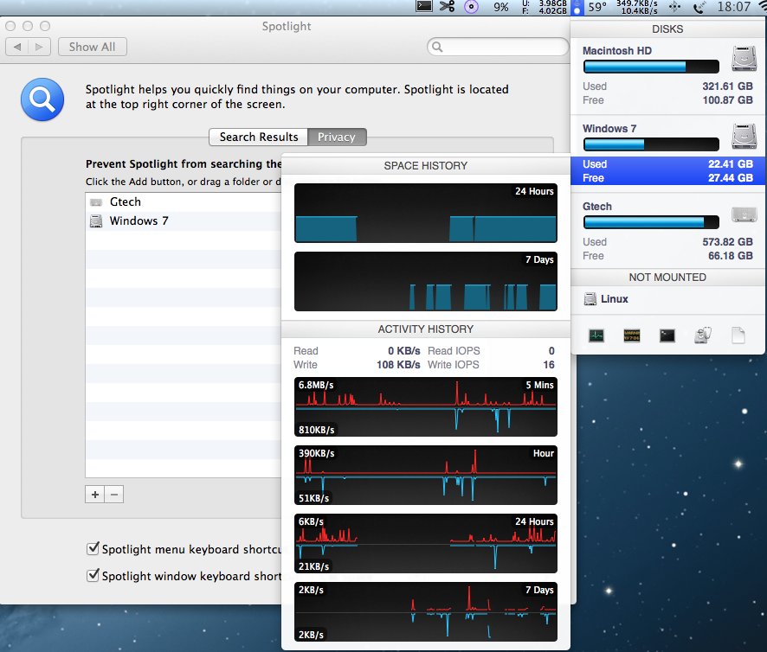Click the Read IOPS 0 value
Image resolution: width=767 pixels, height=652 pixels.
point(551,351)
